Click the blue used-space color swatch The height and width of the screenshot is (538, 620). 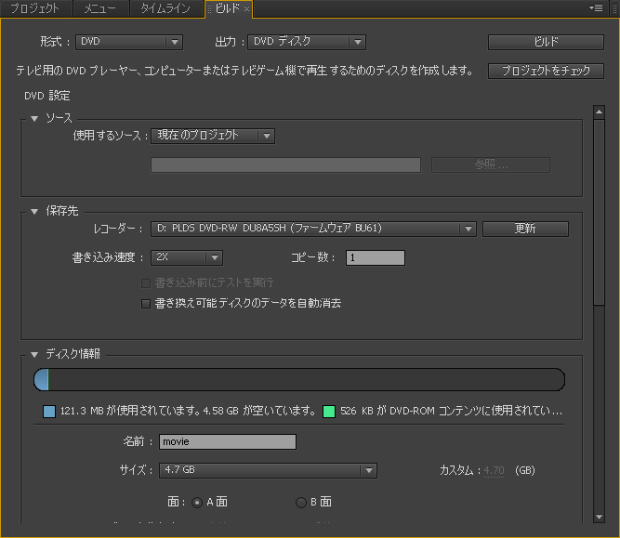coord(50,411)
